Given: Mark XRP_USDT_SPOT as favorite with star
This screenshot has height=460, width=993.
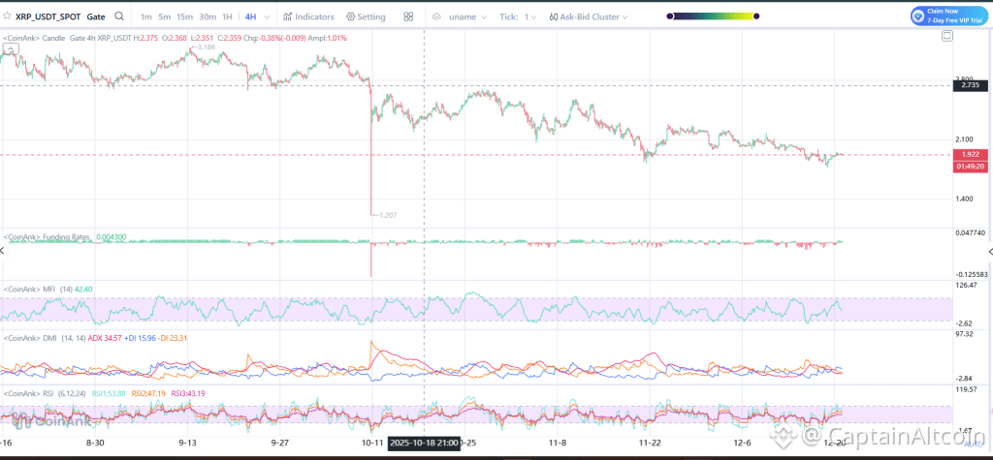Looking at the screenshot, I should coord(7,16).
